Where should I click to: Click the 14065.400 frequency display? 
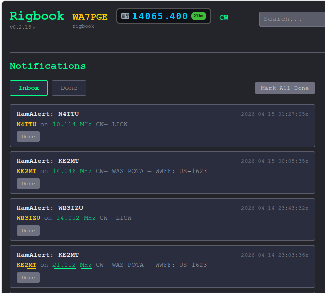(160, 16)
